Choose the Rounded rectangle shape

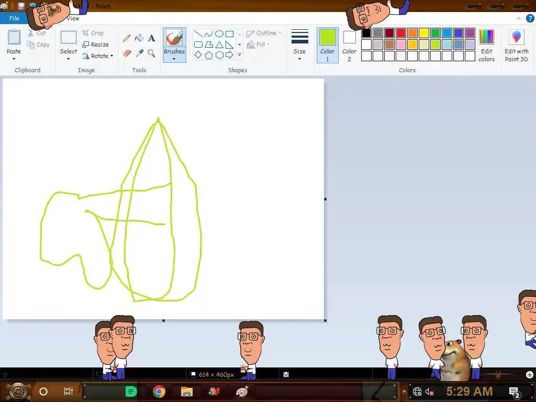[198, 44]
